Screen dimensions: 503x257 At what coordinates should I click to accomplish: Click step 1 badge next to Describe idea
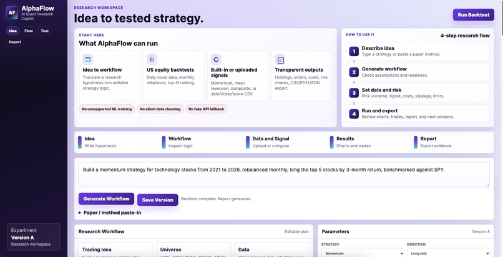click(354, 51)
